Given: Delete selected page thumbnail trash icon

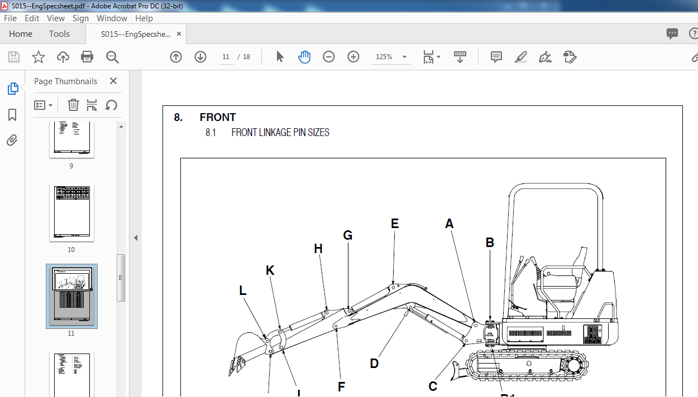Looking at the screenshot, I should click(73, 105).
